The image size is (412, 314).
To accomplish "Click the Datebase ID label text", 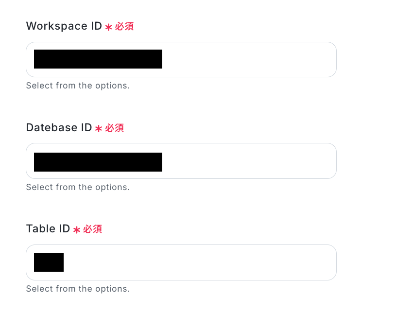I will click(x=59, y=128).
